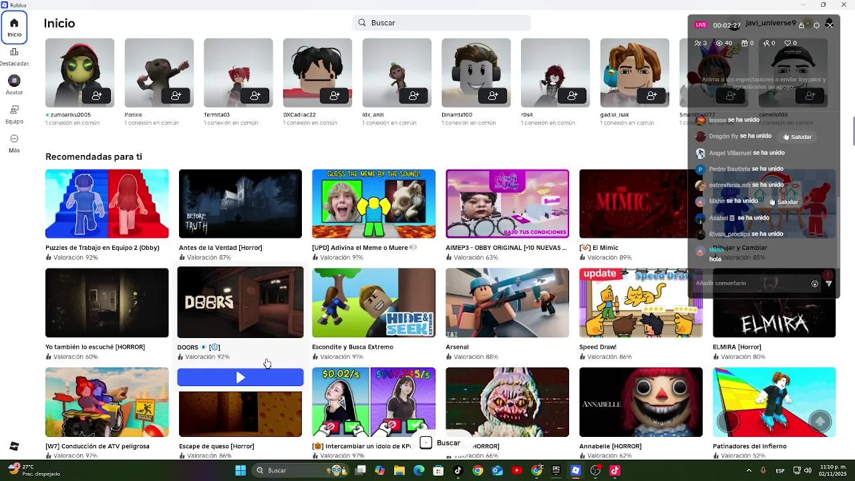Open Conducción de ATV peligrosa thumbnail
855x481 pixels.
(x=107, y=402)
